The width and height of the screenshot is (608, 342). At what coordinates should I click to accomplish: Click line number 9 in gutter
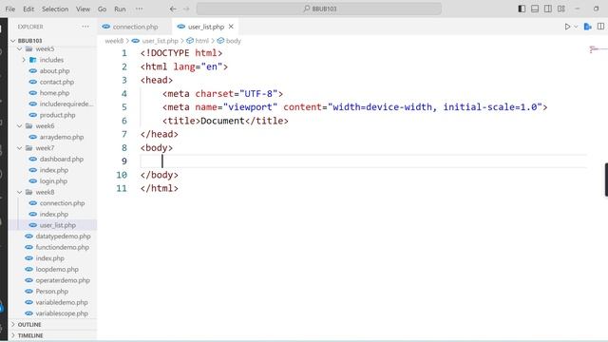click(x=124, y=161)
